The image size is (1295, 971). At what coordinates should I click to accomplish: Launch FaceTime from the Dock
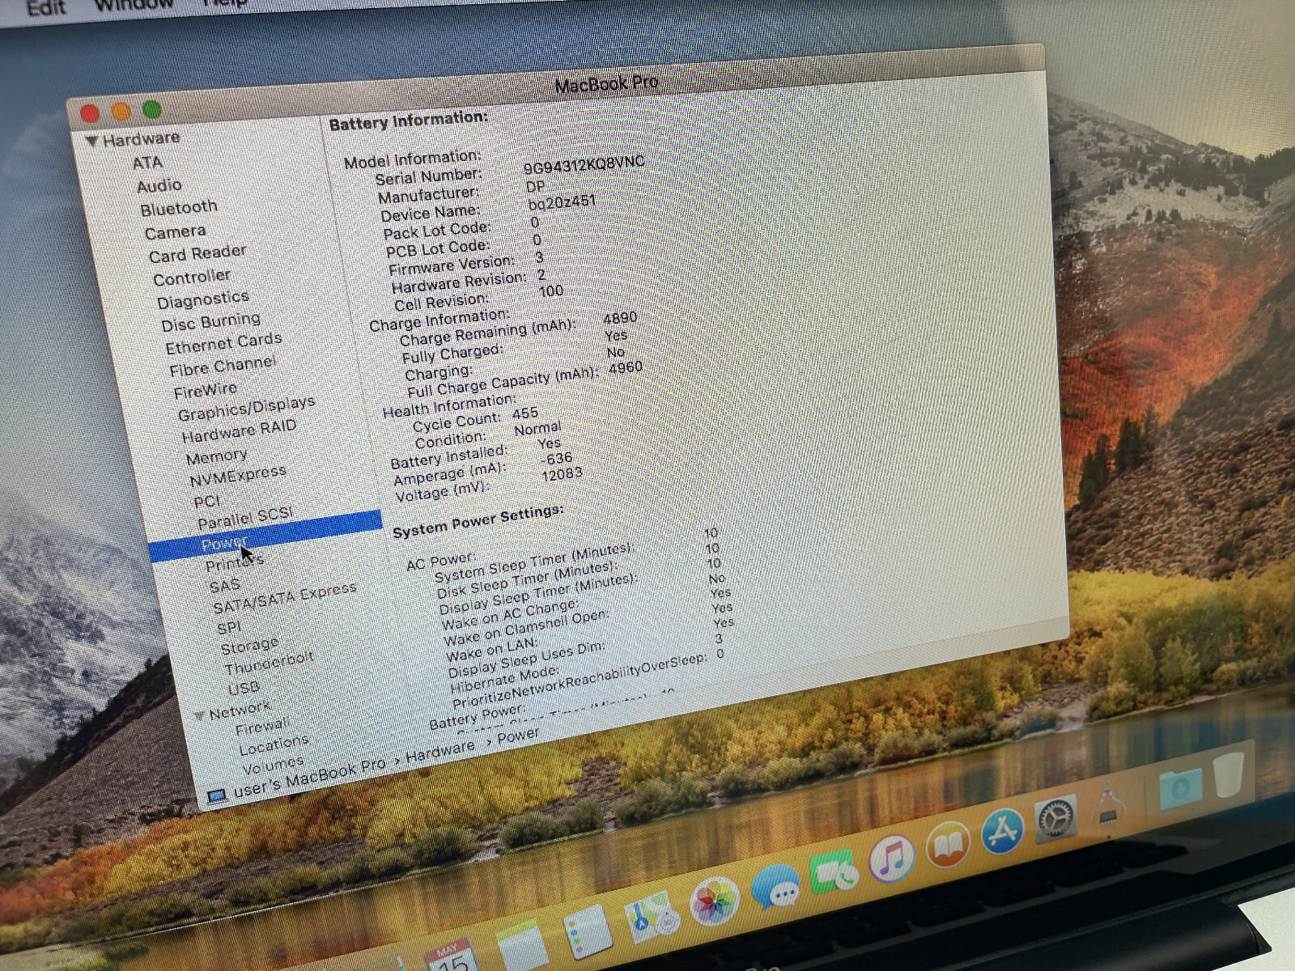834,872
